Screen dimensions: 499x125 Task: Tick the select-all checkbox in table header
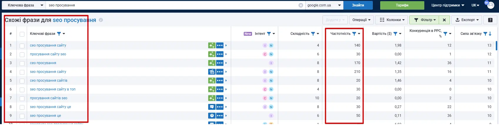(22, 34)
